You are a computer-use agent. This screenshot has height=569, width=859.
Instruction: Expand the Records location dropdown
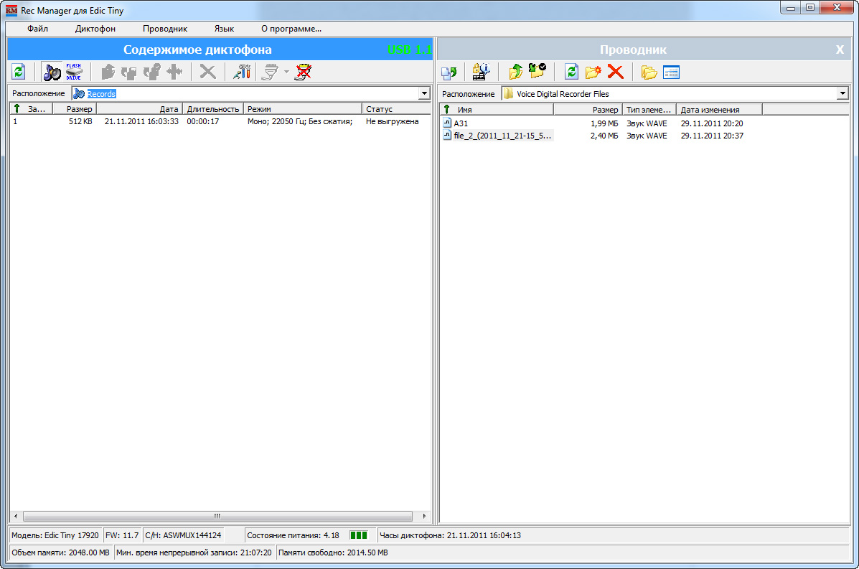[423, 94]
